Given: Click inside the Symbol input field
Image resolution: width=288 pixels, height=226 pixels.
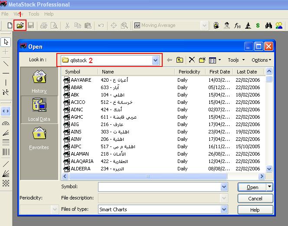Looking at the screenshot, I should pos(160,187).
